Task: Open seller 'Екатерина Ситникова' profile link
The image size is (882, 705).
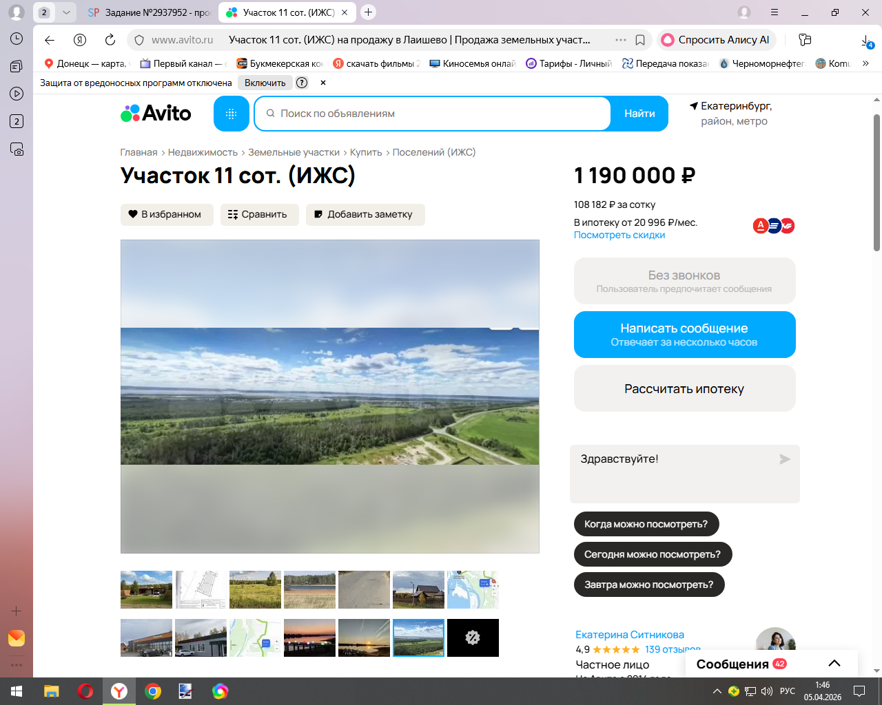Action: (630, 635)
